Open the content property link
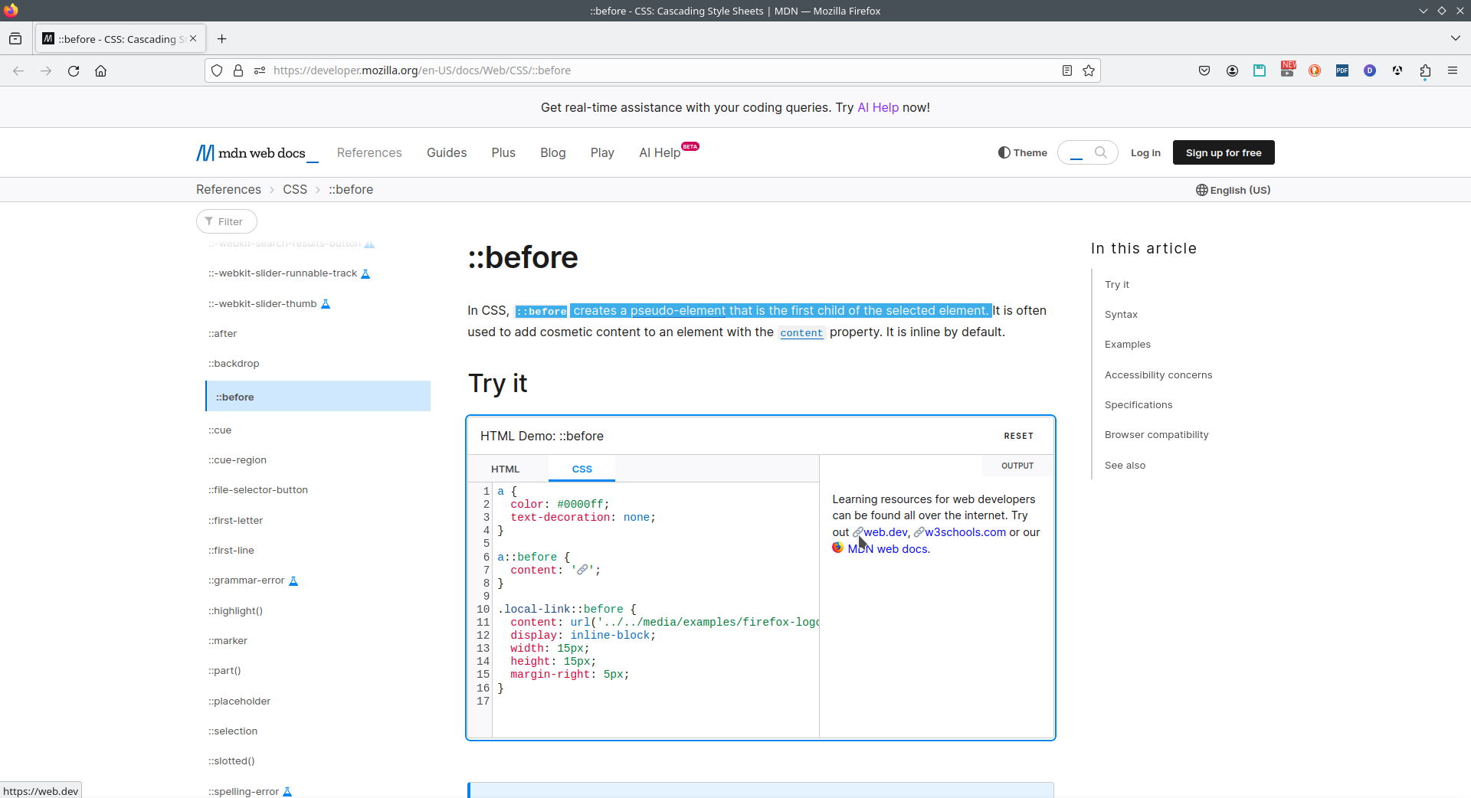The height and width of the screenshot is (798, 1471). pos(801,332)
